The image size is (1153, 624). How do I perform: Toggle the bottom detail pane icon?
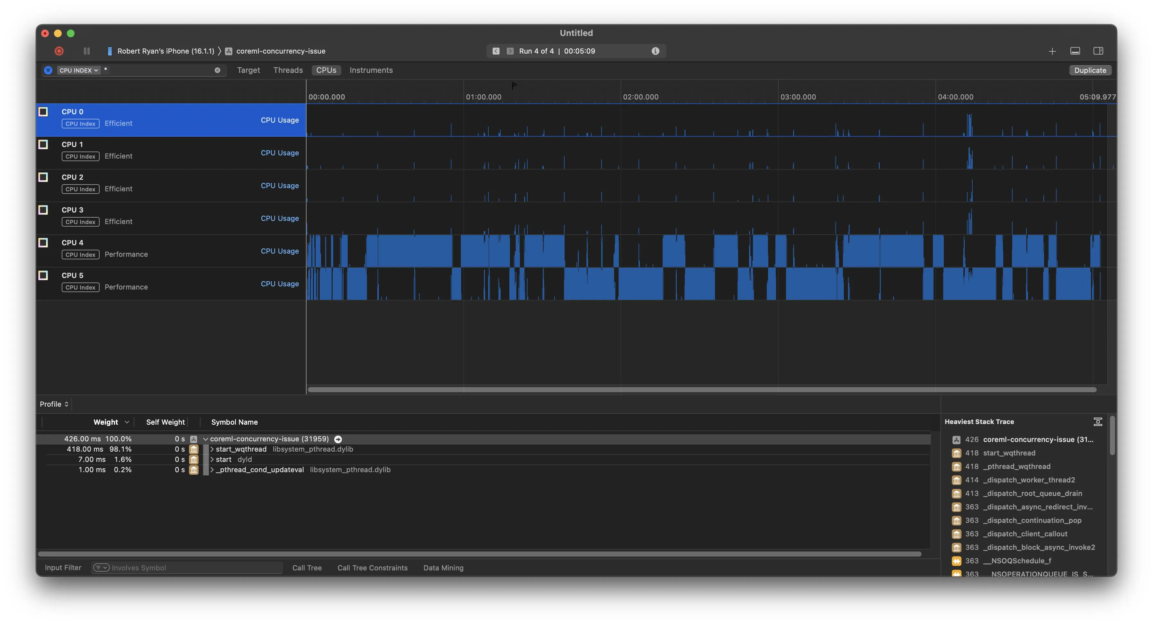tap(1075, 51)
